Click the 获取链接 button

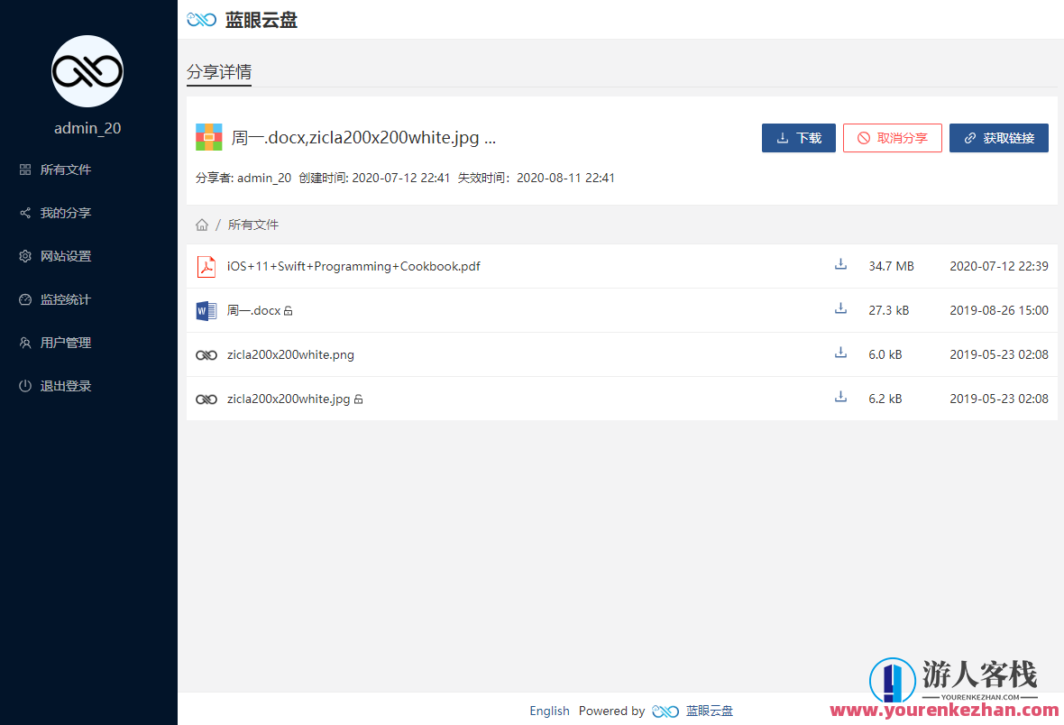pos(998,137)
